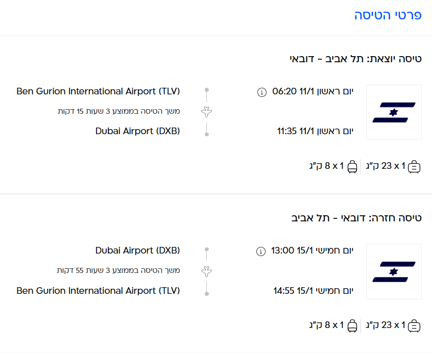Click Ben Gurion Airport in the return flight
Image resolution: width=432 pixels, height=353 pixels.
coord(98,291)
